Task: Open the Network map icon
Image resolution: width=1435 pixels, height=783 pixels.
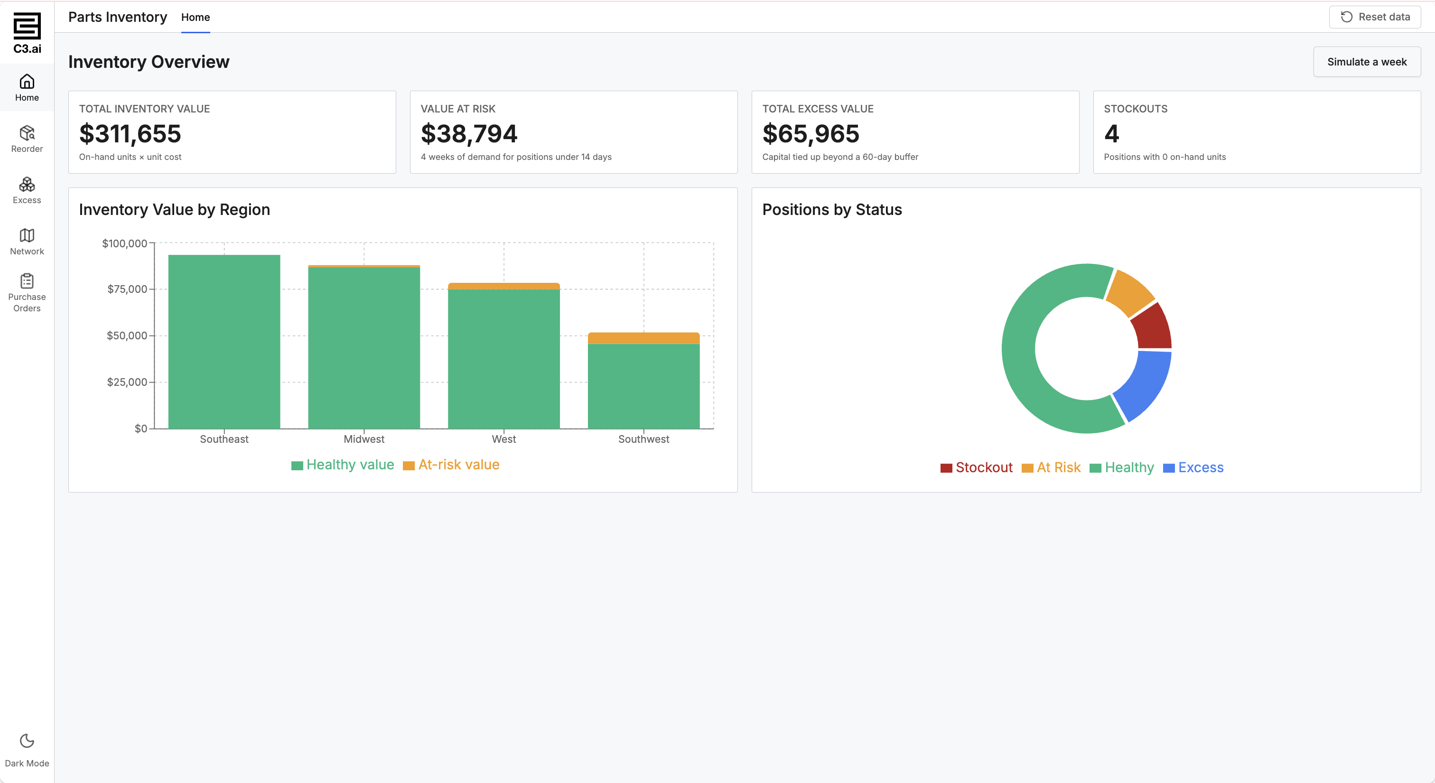Action: (x=27, y=235)
